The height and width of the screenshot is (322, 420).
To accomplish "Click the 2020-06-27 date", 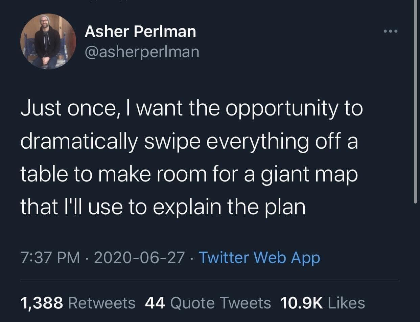I will [139, 258].
